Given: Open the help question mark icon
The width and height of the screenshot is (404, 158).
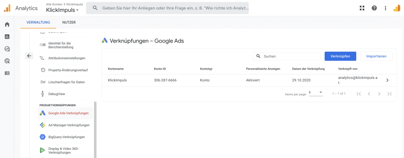Looking at the screenshot, I should [374, 8].
